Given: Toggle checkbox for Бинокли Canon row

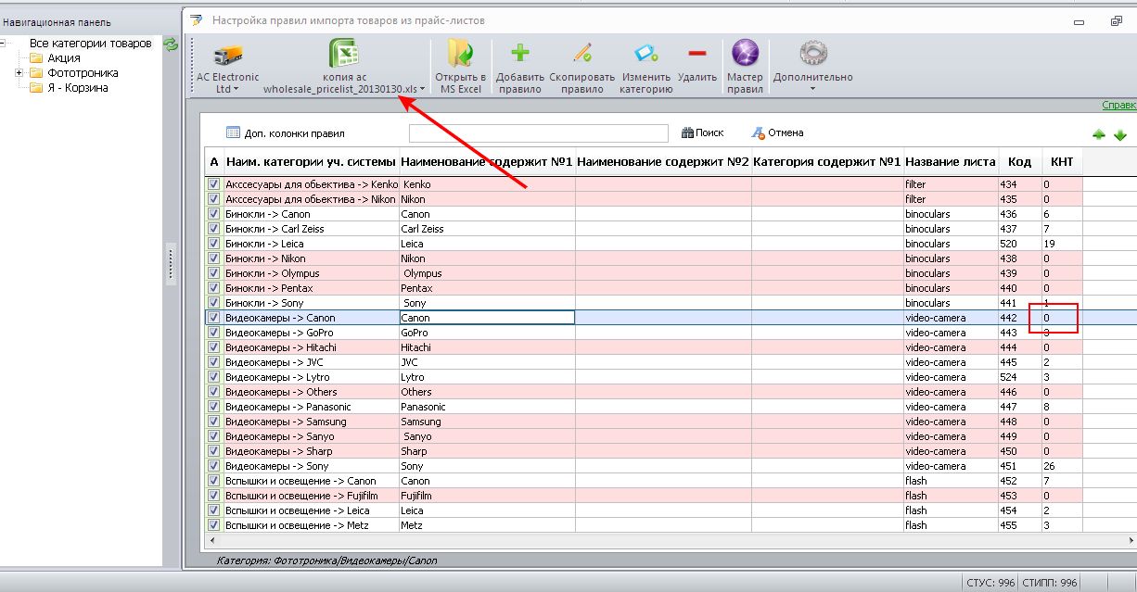Looking at the screenshot, I should (x=214, y=214).
